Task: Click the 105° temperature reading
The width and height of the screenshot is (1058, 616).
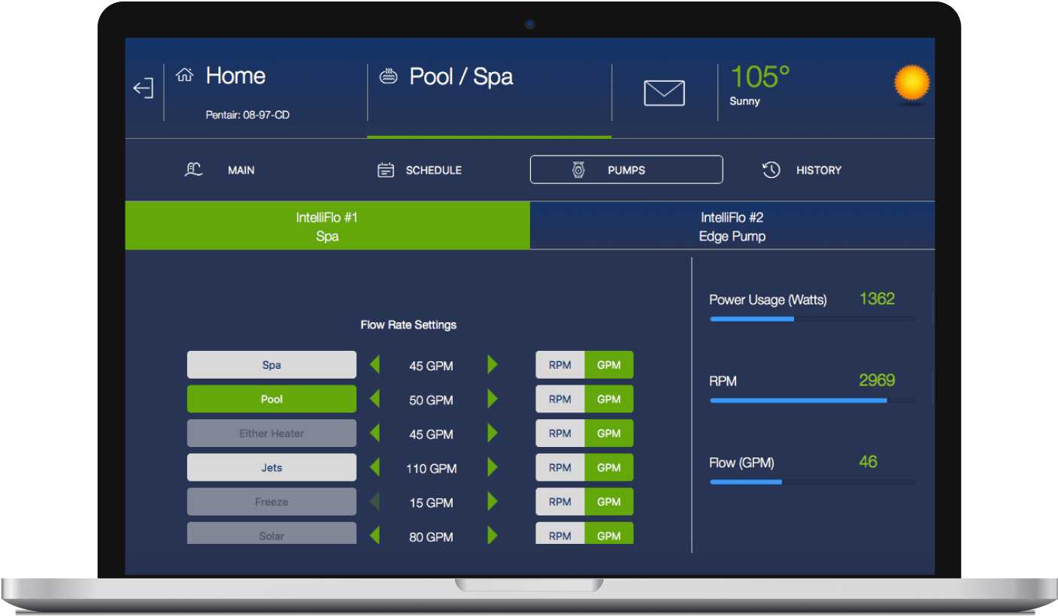Action: click(759, 77)
